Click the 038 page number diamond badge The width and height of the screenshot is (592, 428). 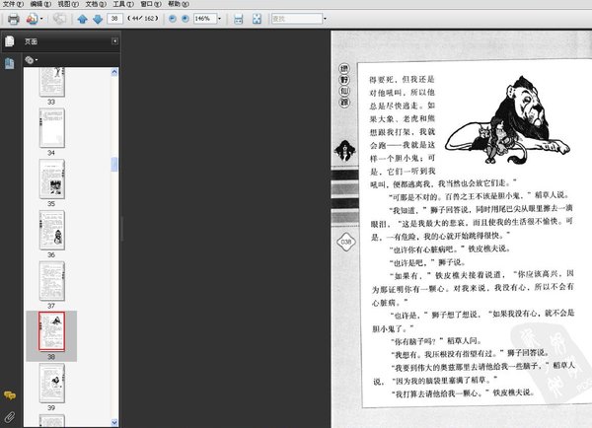(x=346, y=242)
